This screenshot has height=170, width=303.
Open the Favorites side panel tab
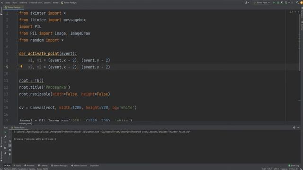pos(1,156)
